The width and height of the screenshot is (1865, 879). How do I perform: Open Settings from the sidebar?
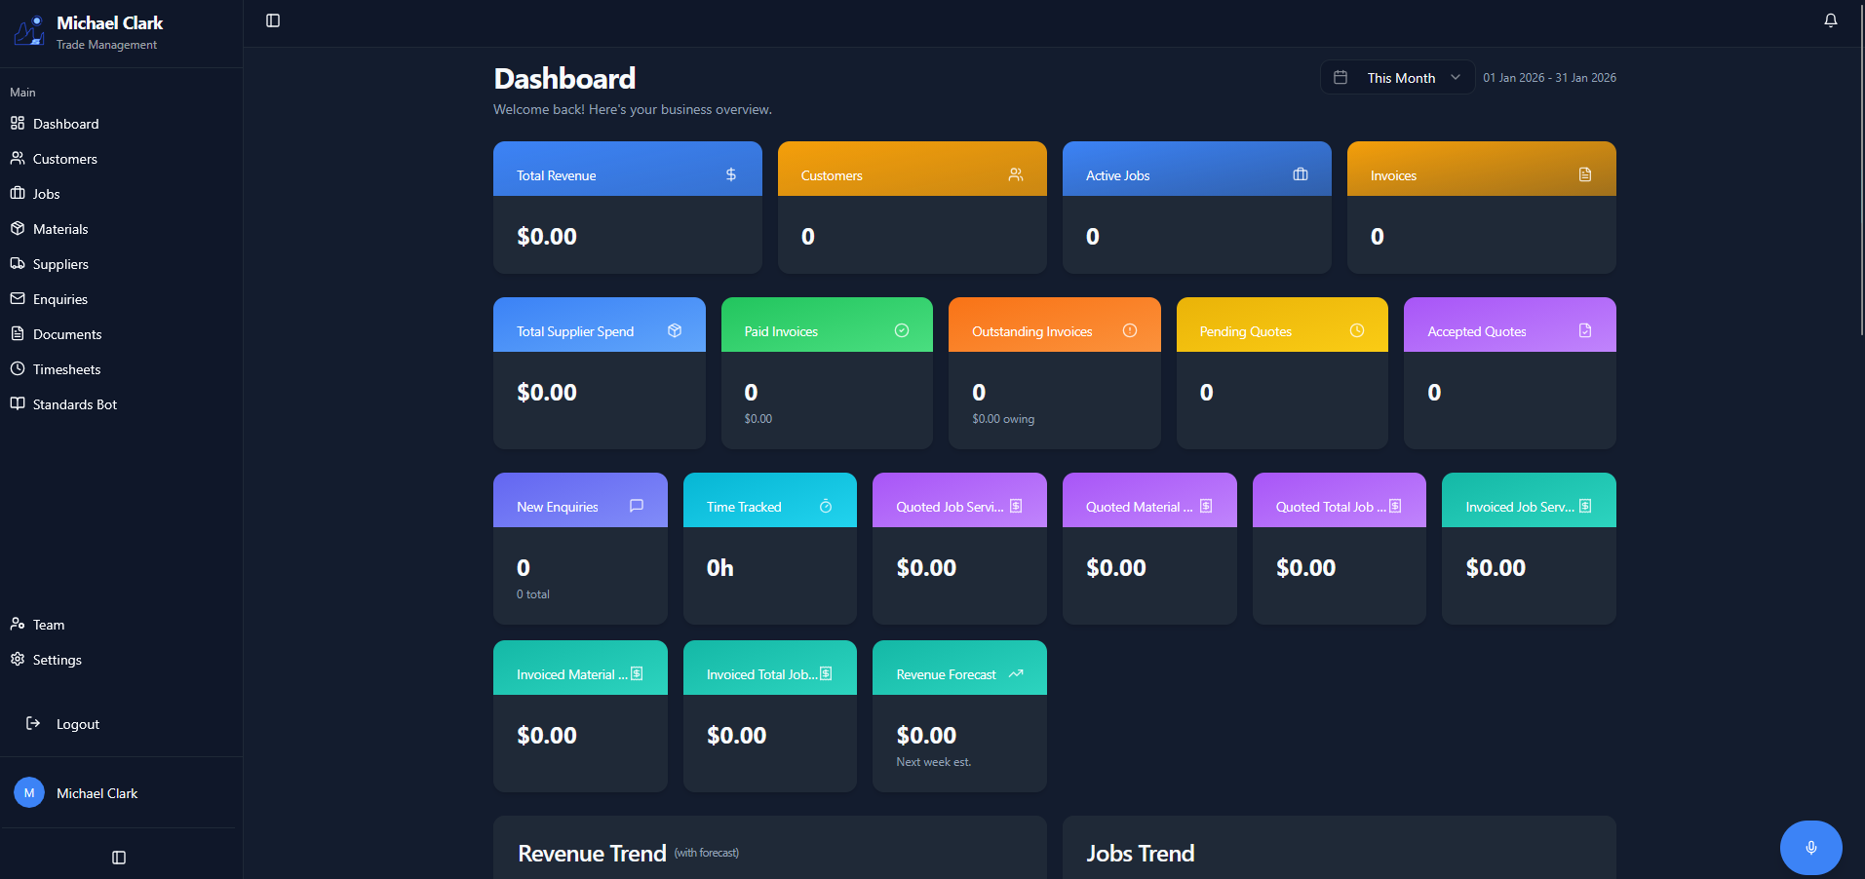click(58, 660)
